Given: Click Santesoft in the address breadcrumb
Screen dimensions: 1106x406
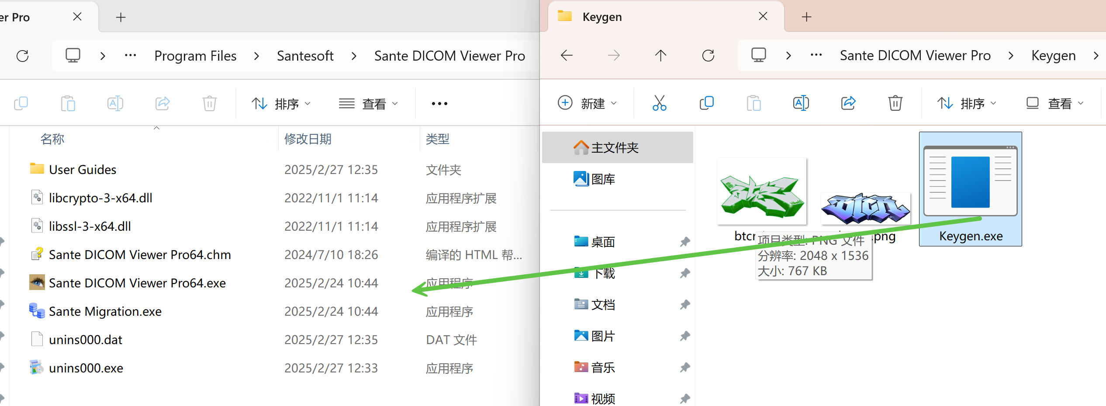Looking at the screenshot, I should (305, 56).
